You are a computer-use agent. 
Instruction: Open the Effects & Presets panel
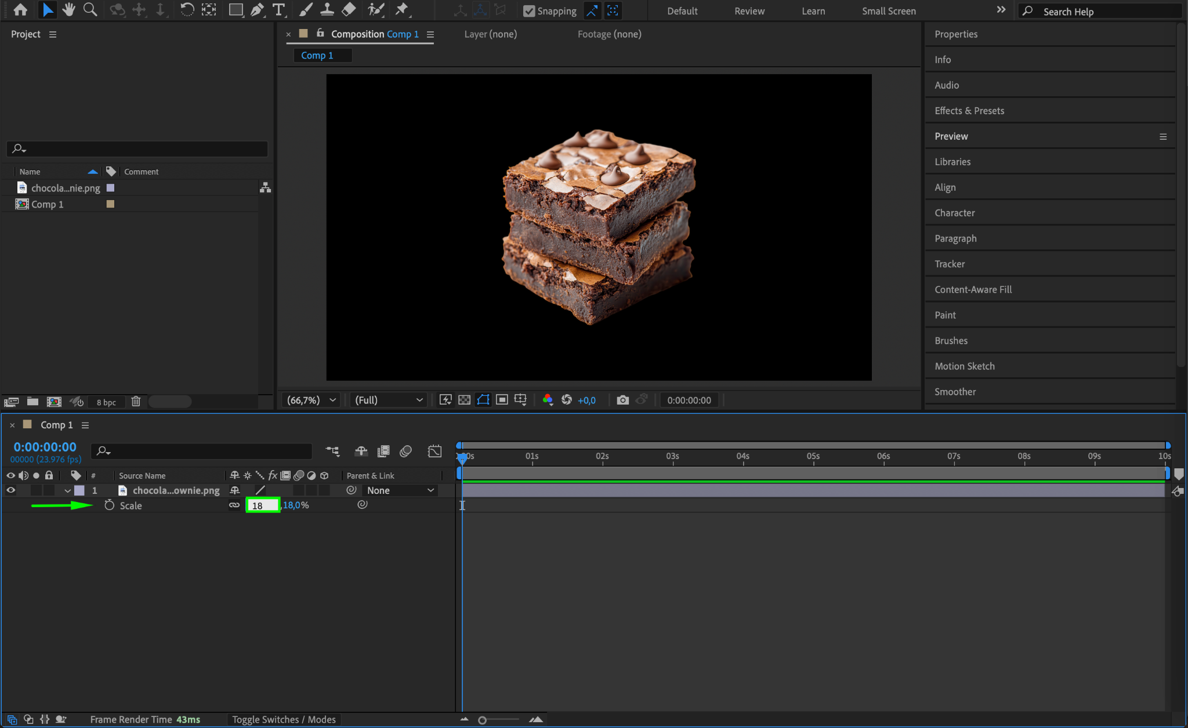pyautogui.click(x=969, y=111)
